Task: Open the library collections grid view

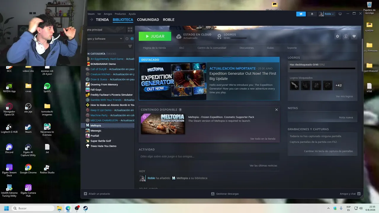Action: pyautogui.click(x=130, y=30)
